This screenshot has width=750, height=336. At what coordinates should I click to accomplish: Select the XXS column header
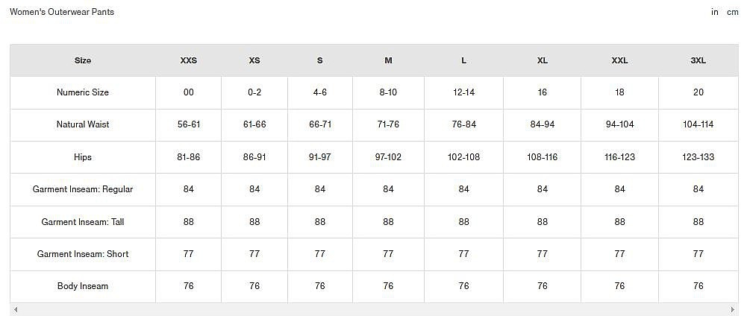click(x=189, y=60)
